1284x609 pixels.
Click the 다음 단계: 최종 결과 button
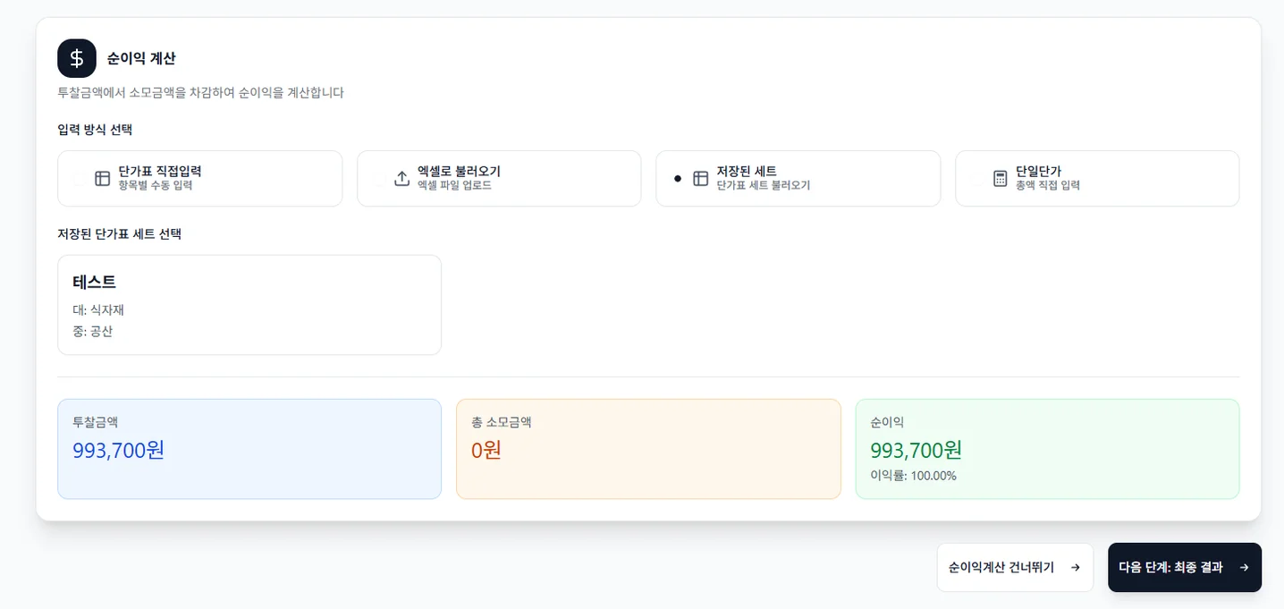pyautogui.click(x=1184, y=567)
